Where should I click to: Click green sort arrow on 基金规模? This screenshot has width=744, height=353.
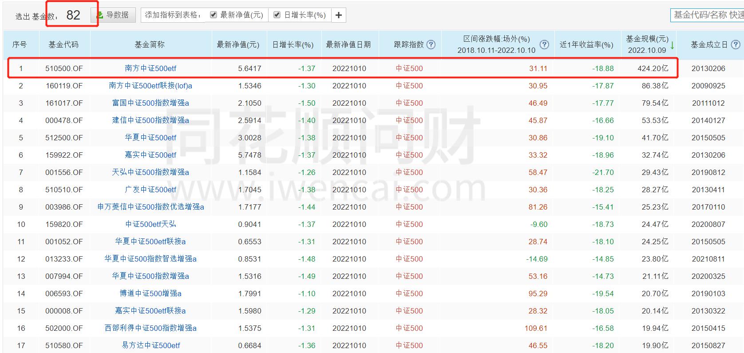(x=673, y=45)
